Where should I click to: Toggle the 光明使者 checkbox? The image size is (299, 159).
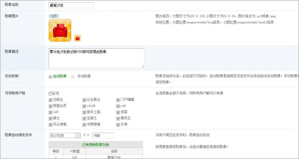(x=84, y=125)
